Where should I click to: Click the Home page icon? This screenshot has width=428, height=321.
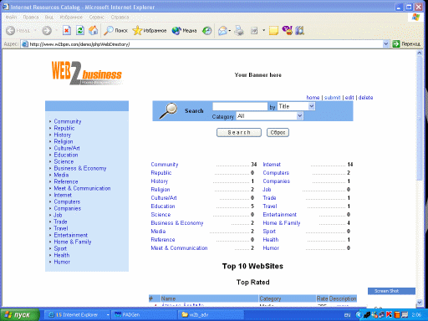pyautogui.click(x=94, y=30)
